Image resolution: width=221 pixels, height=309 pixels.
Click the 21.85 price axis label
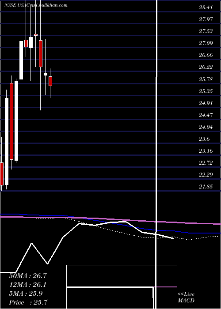point(206,187)
